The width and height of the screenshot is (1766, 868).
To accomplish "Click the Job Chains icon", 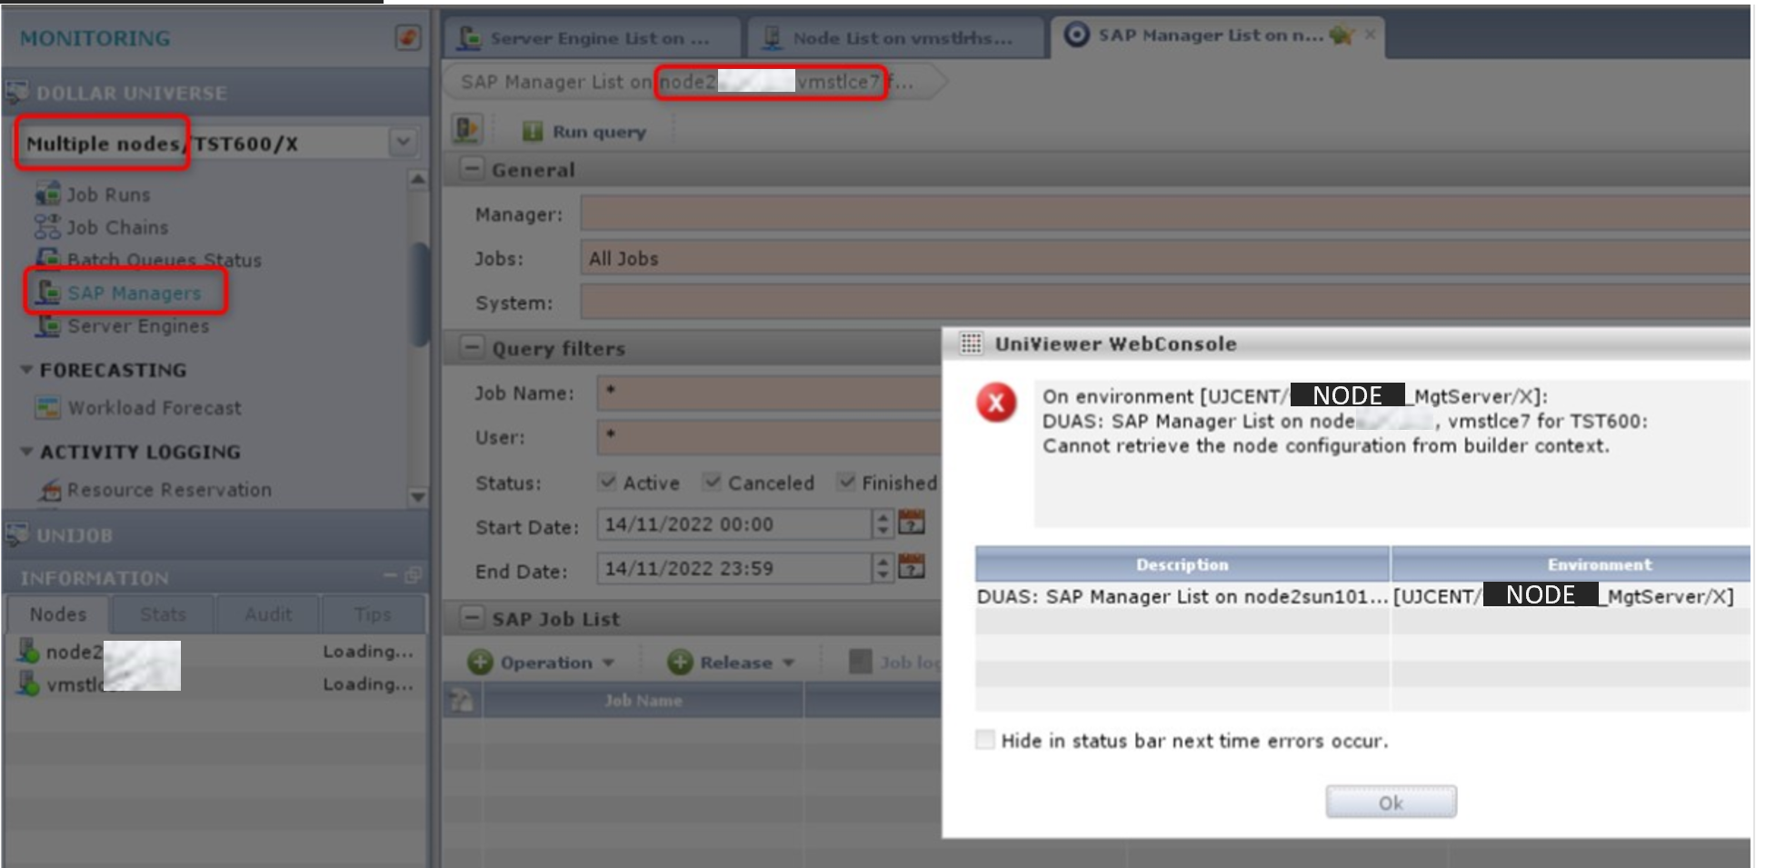I will (47, 226).
